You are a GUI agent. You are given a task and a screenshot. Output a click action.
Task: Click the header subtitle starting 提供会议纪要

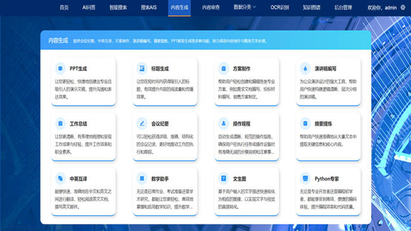coord(170,41)
